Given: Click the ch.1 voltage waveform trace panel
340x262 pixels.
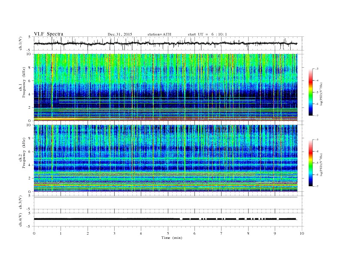Looking at the screenshot, I should (x=168, y=43).
